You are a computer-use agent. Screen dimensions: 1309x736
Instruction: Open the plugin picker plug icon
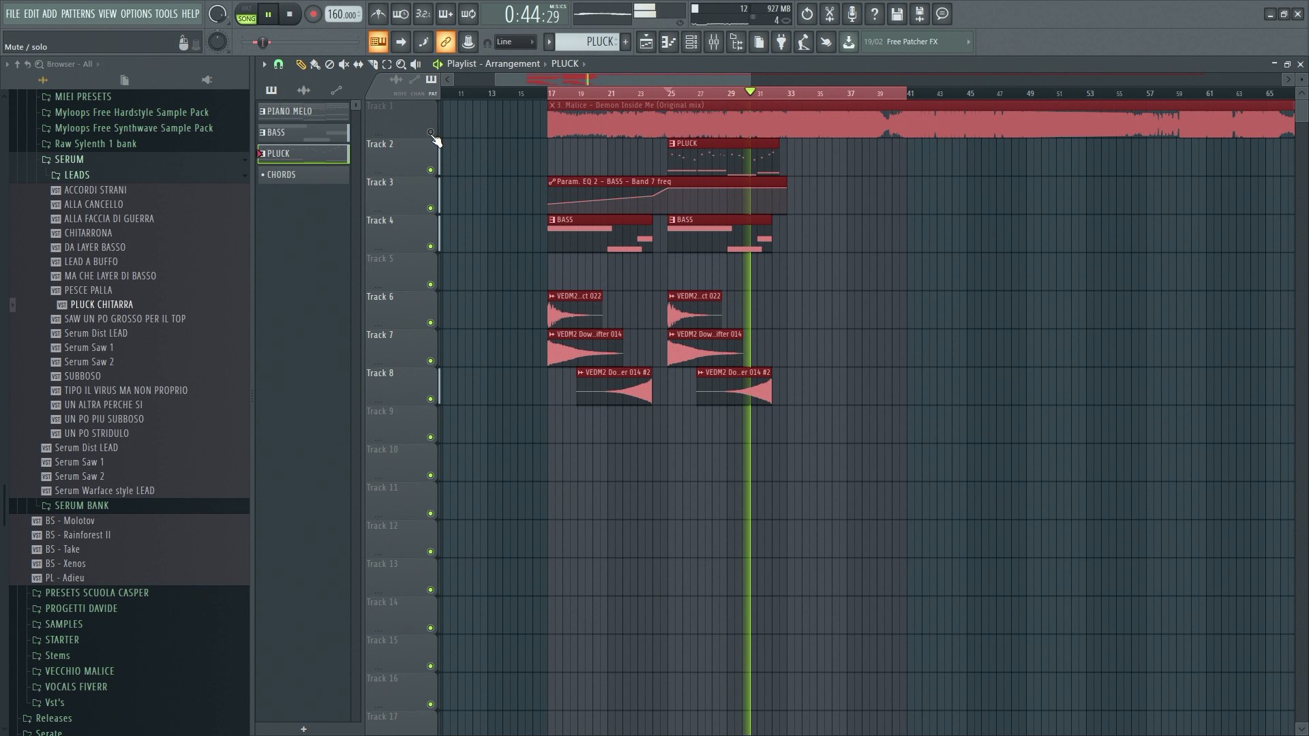781,42
